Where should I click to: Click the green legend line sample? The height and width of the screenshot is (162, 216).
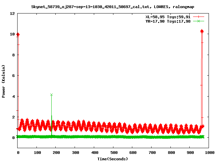point(198,21)
